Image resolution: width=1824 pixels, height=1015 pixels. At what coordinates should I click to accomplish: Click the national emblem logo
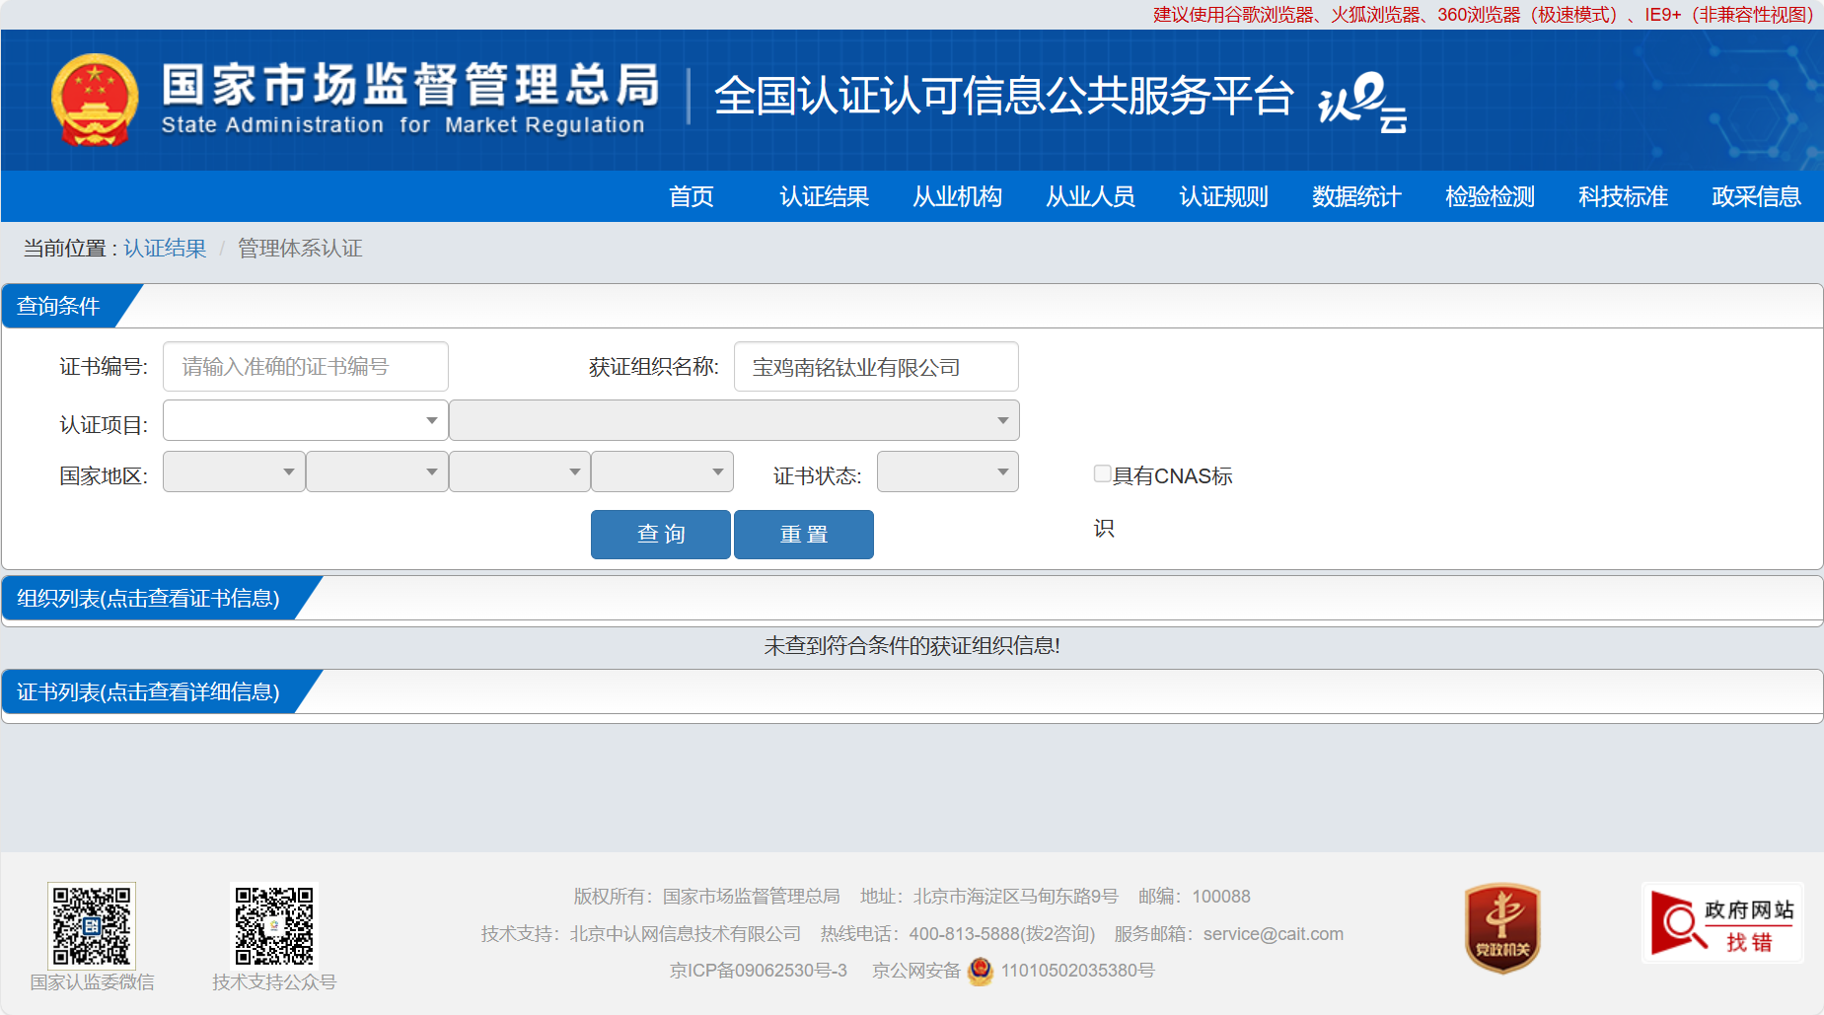pos(95,100)
